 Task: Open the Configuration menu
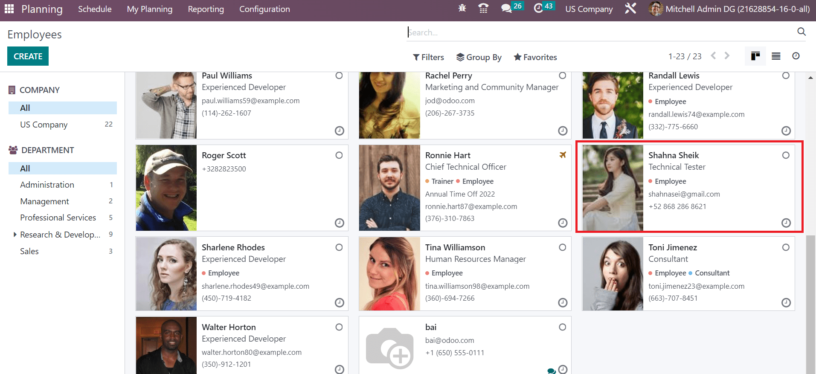tap(264, 9)
